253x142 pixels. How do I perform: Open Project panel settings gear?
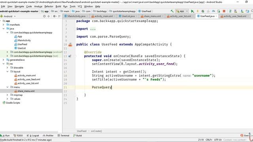pos(55,16)
